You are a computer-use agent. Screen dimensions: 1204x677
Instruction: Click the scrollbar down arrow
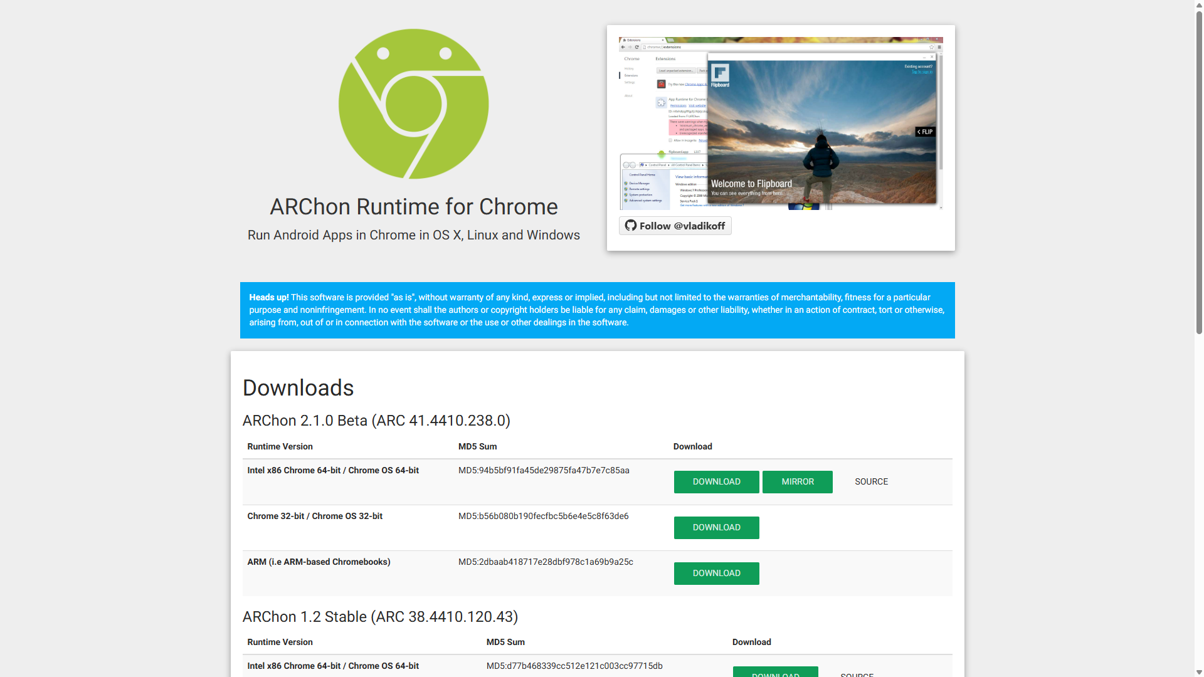coord(1199,672)
